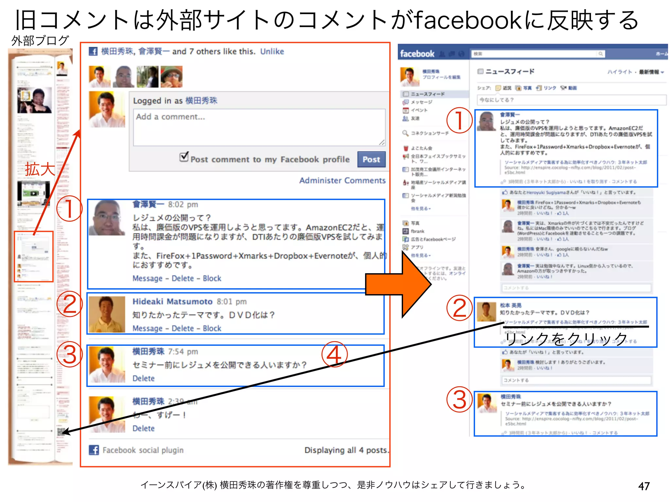Viewport: 670px width, 502px height.
Task: Select ニュースフィード in the left sidebar
Action: click(427, 94)
